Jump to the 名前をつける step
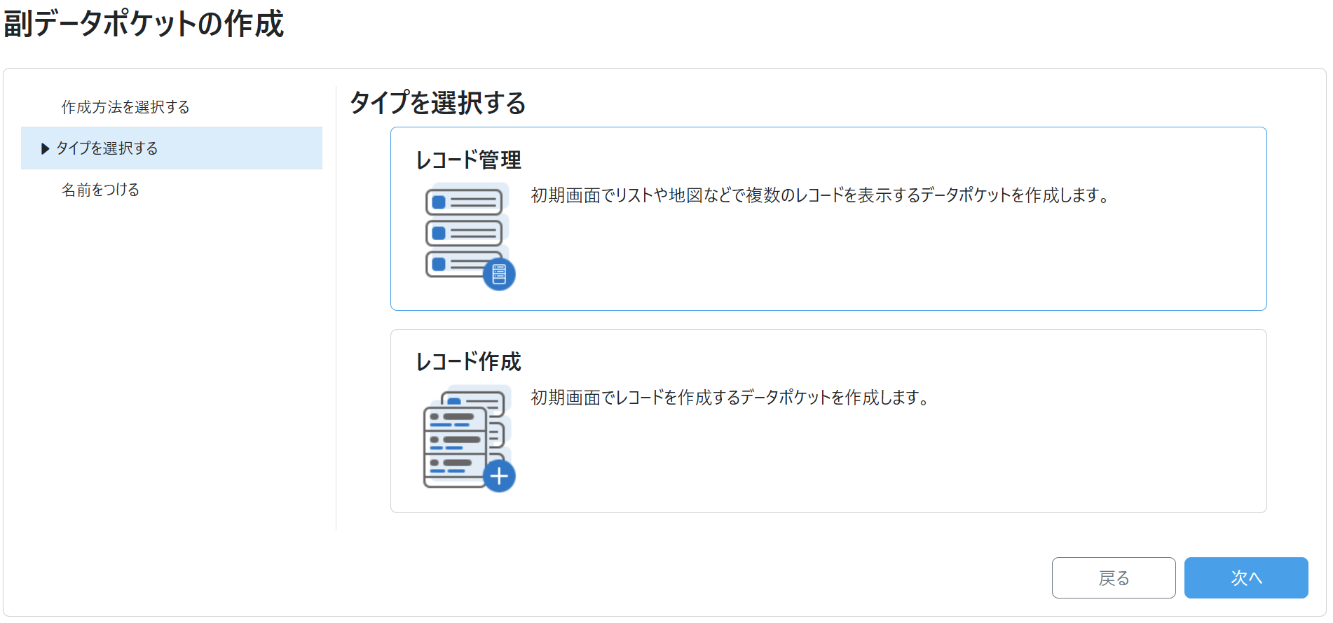Viewport: 1333px width, 623px height. coord(100,190)
